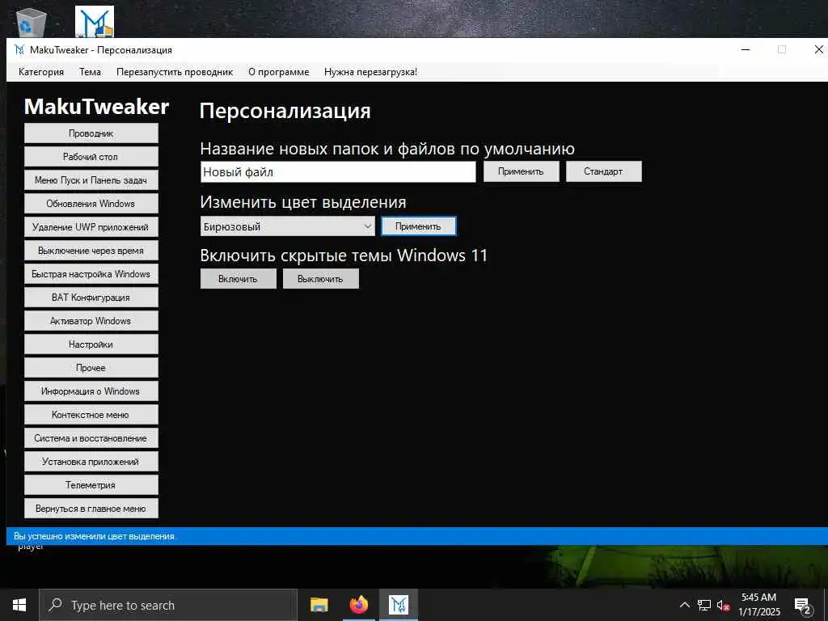
Task: Expand the Бирюзовый color dropdown
Action: (287, 226)
